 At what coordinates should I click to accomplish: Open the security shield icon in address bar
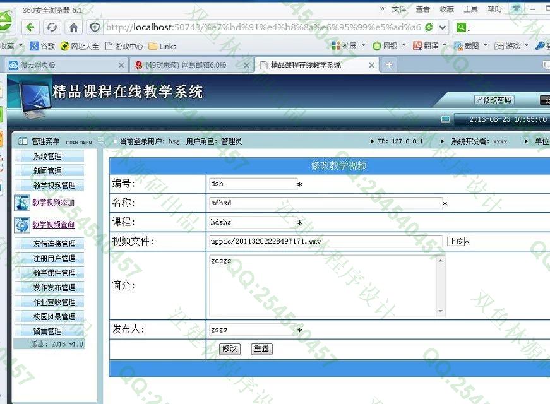pos(95,27)
